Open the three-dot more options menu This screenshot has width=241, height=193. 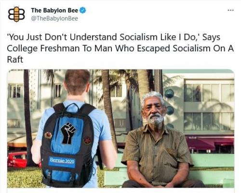[x=231, y=10]
